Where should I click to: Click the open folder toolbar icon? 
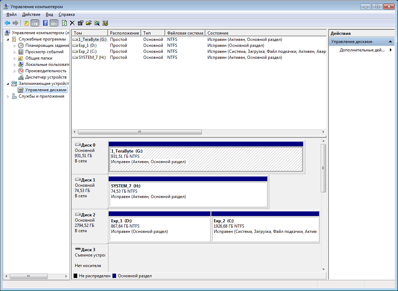click(x=89, y=23)
